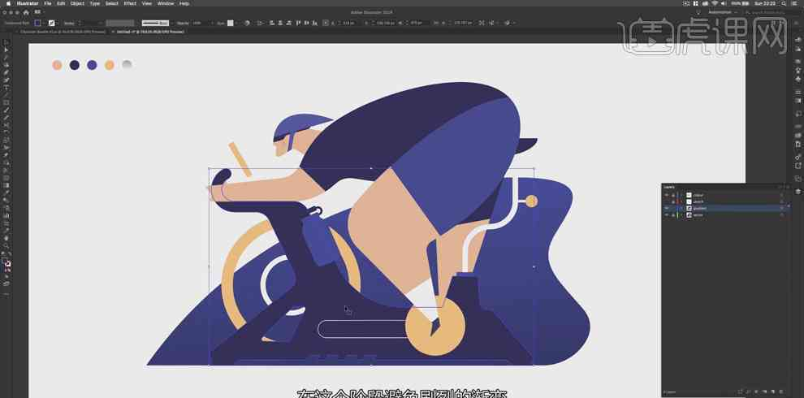Select the sketch layer name
This screenshot has width=804, height=398.
[x=698, y=201]
